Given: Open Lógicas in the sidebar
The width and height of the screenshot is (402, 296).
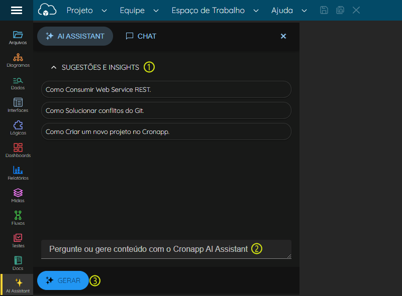Looking at the screenshot, I should (18, 128).
